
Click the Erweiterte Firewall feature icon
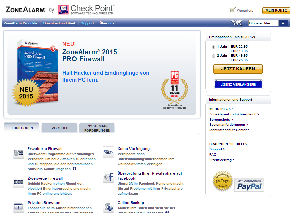coord(18,153)
